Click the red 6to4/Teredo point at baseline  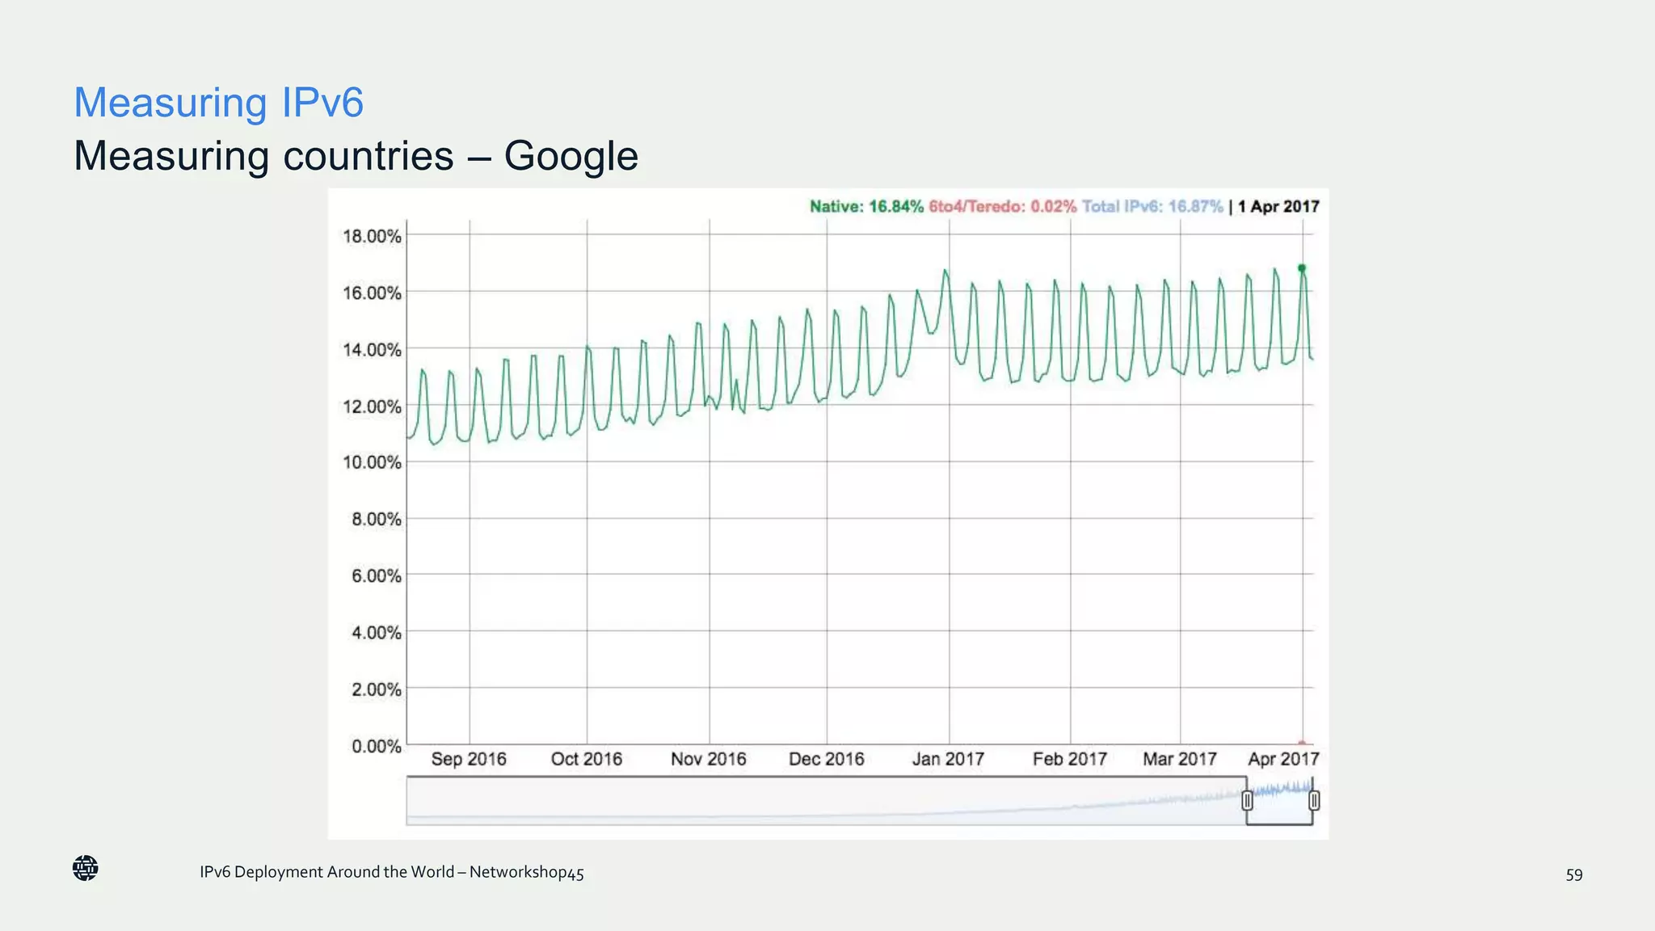(x=1301, y=743)
